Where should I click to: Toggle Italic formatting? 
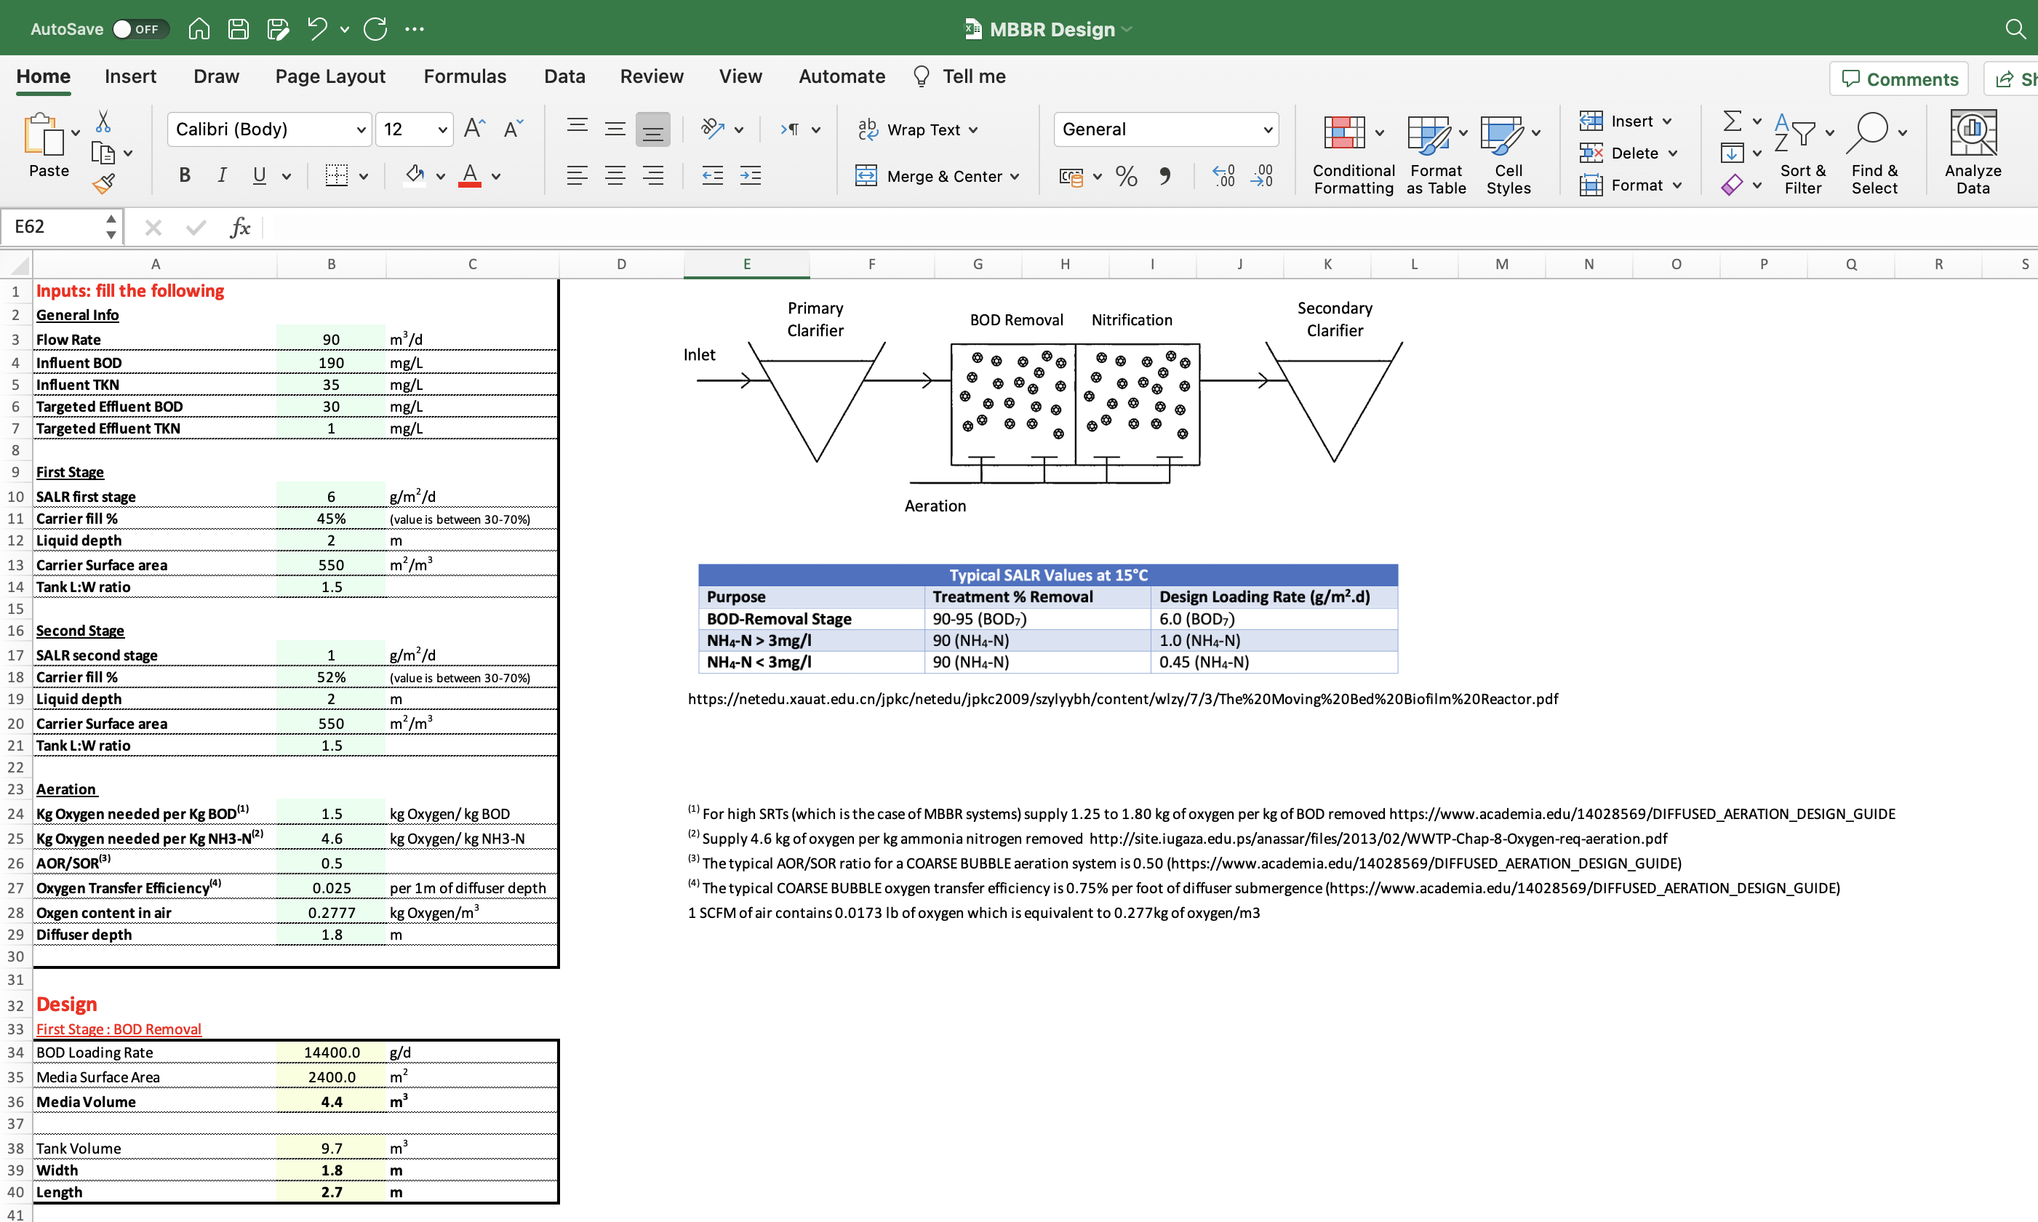(x=222, y=175)
